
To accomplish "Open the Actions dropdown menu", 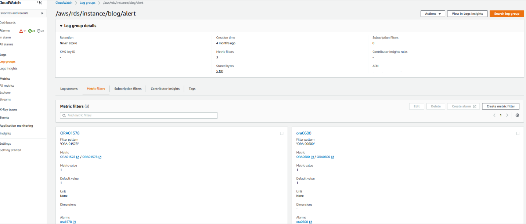I will click(x=433, y=14).
